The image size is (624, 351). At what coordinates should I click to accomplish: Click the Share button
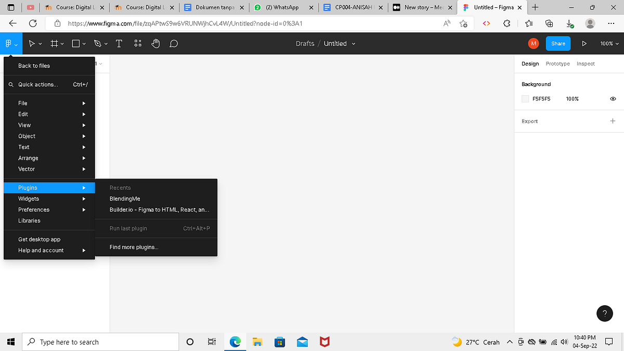pyautogui.click(x=558, y=43)
